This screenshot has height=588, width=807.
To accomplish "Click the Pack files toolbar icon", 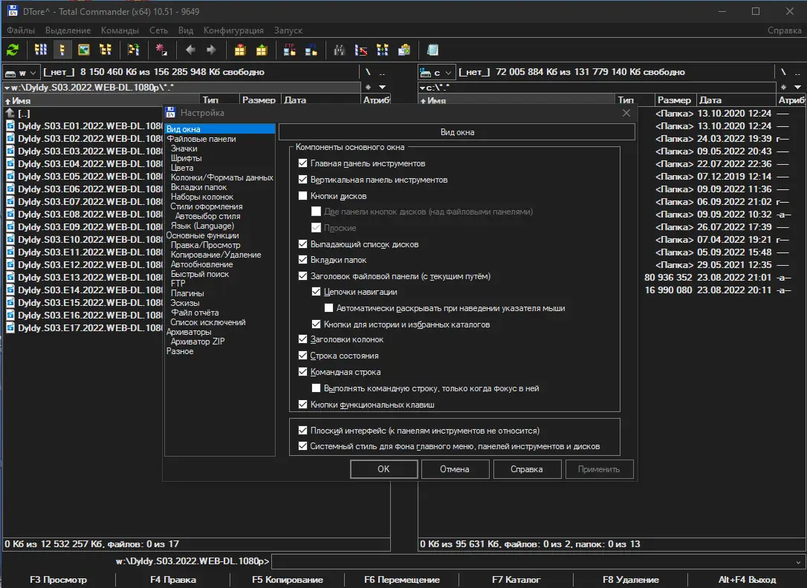I will [x=240, y=50].
